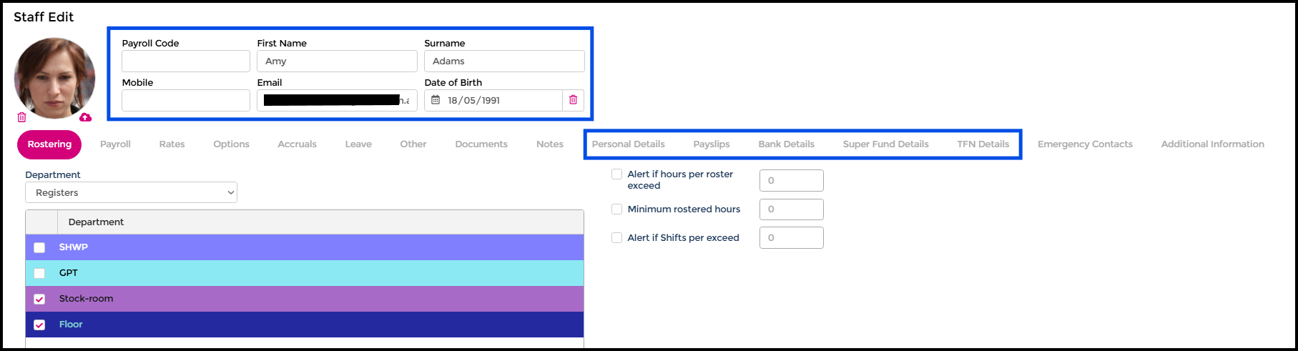This screenshot has width=1298, height=351.
Task: Uncheck the Stock-room department checkbox
Action: pos(39,299)
